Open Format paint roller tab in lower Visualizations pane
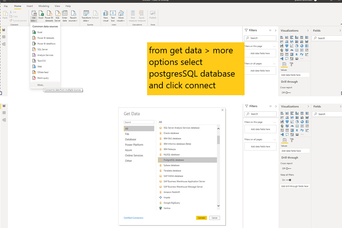This screenshot has width=342, height=228. pos(292,140)
